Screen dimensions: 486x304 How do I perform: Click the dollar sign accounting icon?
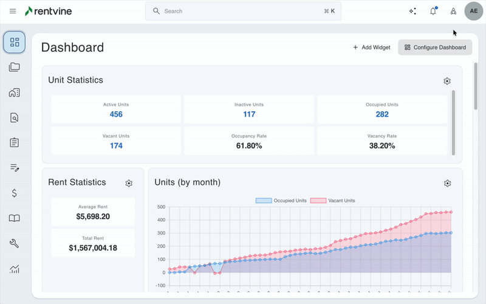(15, 193)
